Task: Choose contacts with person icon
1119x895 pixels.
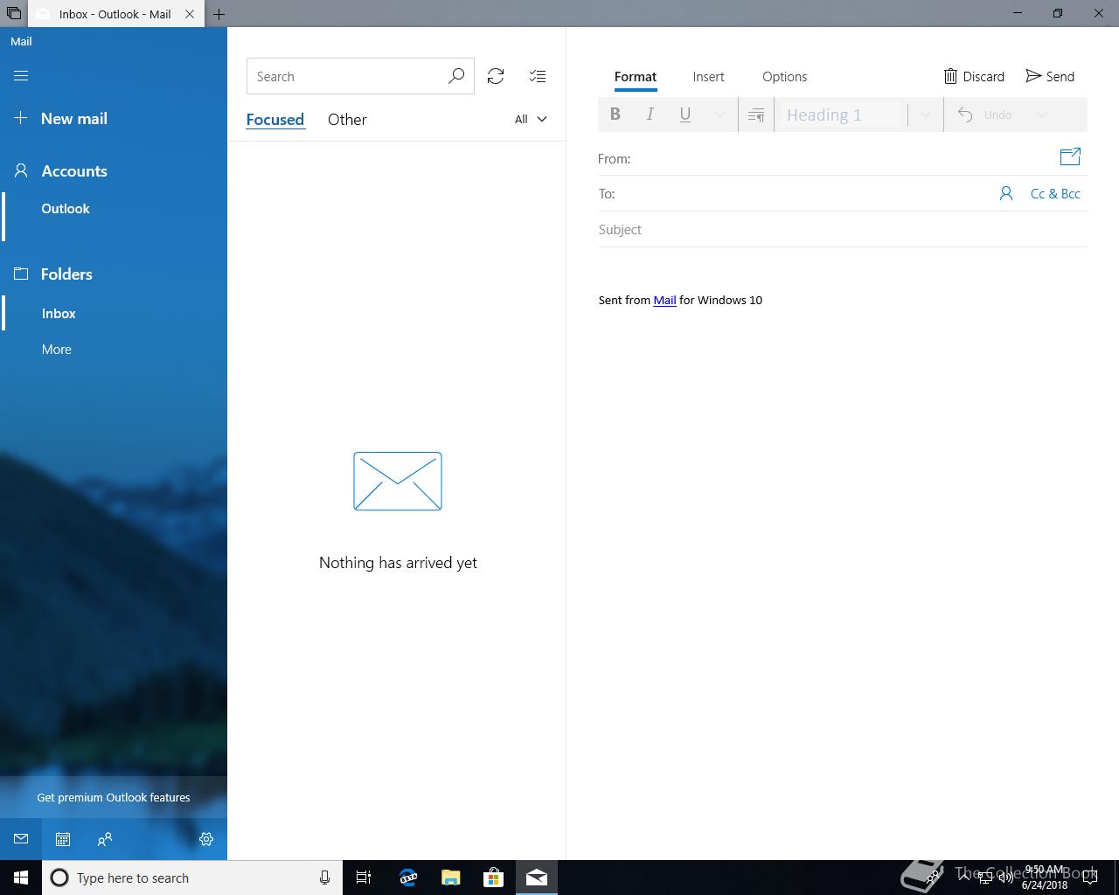Action: [x=1006, y=194]
